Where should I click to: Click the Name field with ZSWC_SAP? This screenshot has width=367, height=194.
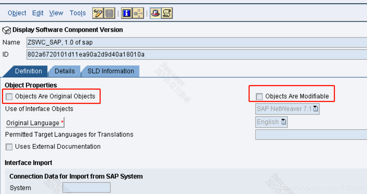point(196,43)
